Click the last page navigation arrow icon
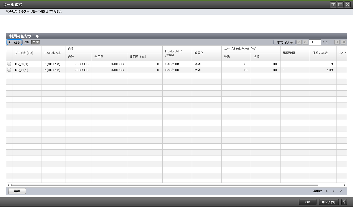Screen dimensions: 353x207 (x=343, y=42)
